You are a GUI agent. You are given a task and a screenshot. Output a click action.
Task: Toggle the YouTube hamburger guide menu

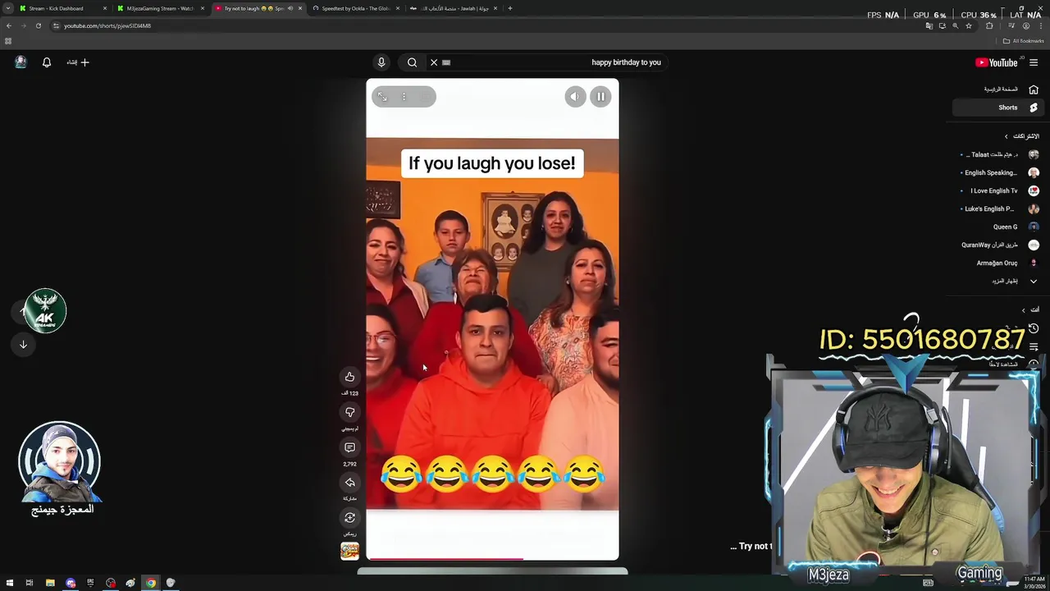point(1034,62)
